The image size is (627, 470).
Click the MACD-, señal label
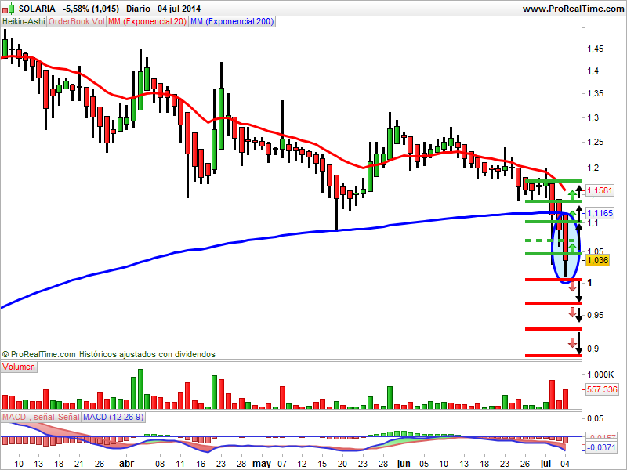pyautogui.click(x=28, y=417)
